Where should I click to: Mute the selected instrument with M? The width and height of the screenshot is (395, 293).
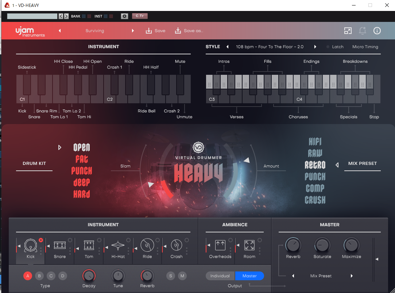[x=182, y=276]
